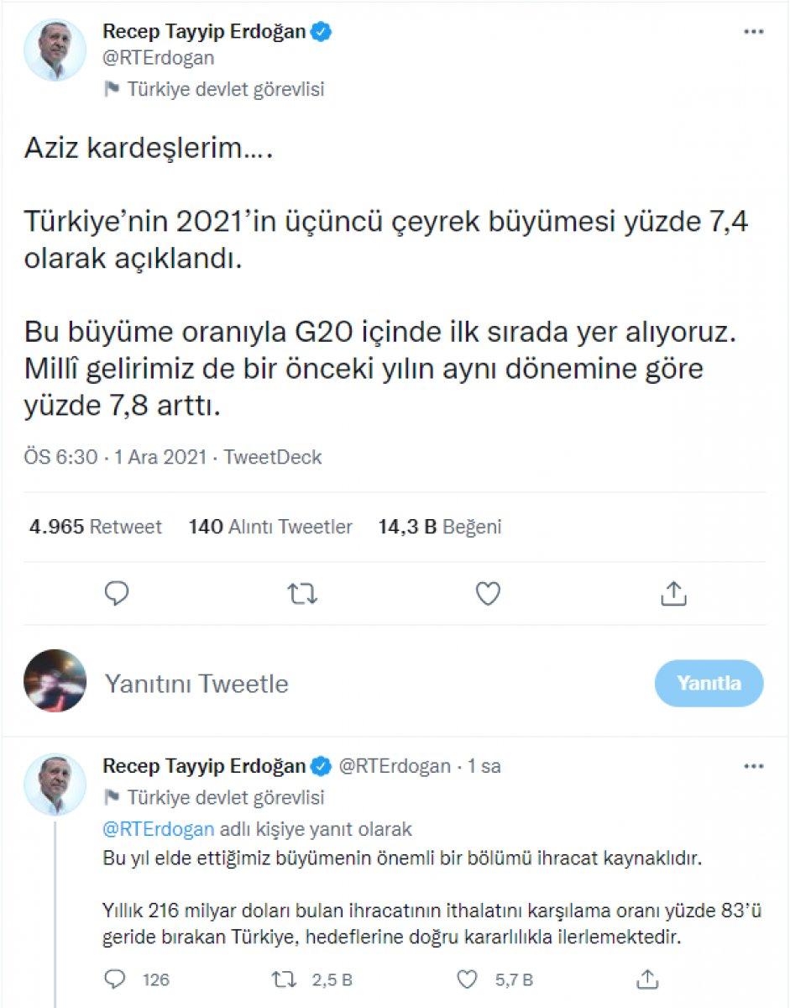Open Erdoğan's profile picture
This screenshot has height=1008, width=790.
tap(55, 50)
